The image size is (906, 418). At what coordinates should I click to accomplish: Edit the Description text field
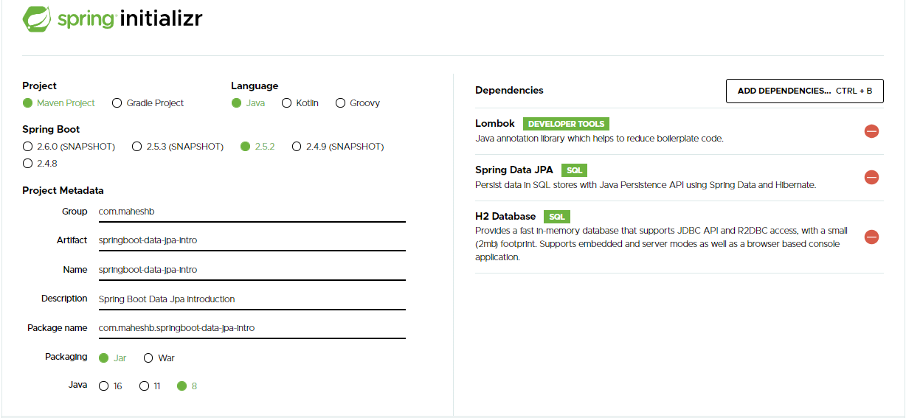tap(252, 299)
